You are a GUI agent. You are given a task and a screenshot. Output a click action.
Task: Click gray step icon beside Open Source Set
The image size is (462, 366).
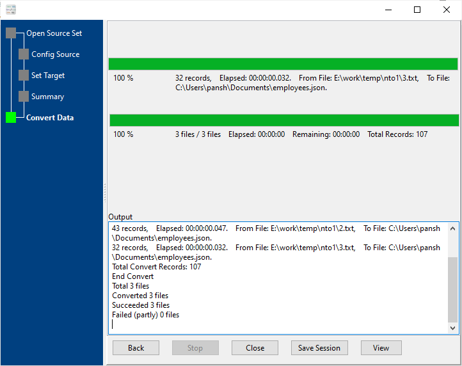pyautogui.click(x=11, y=33)
